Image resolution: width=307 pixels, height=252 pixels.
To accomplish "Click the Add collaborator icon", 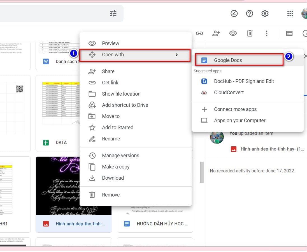I will [216, 33].
